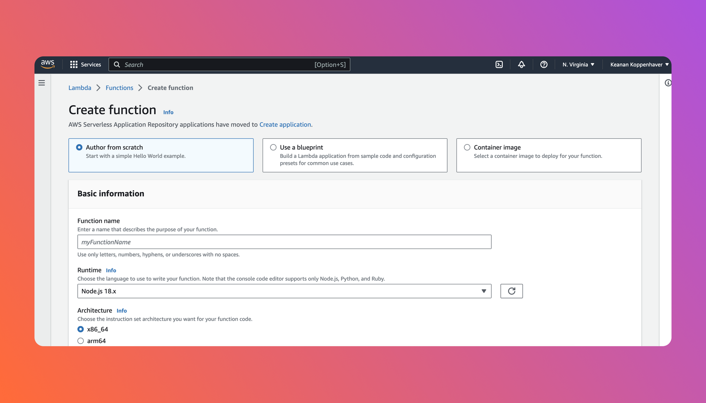Open Info link next to Runtime

click(111, 270)
